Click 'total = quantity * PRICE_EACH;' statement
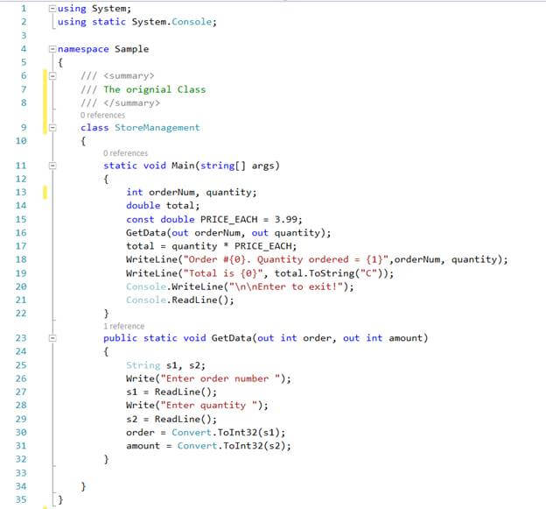This screenshot has height=509, width=546. pyautogui.click(x=212, y=246)
